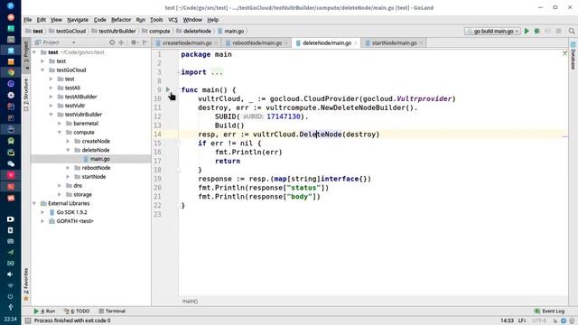Click the compute breadcrumb in navigation bar
Image resolution: width=578 pixels, height=325 pixels.
159,32
